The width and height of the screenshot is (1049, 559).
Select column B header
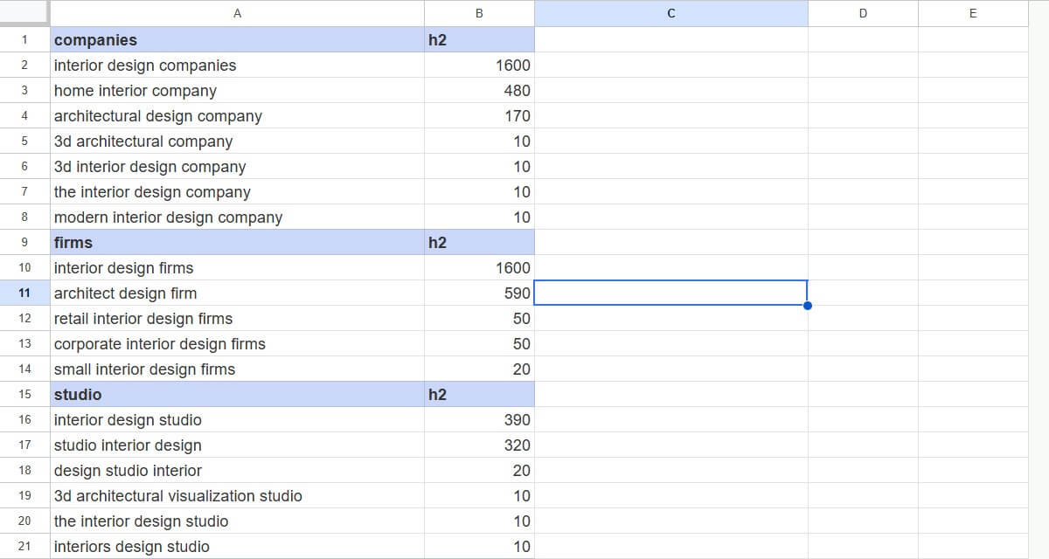(479, 13)
